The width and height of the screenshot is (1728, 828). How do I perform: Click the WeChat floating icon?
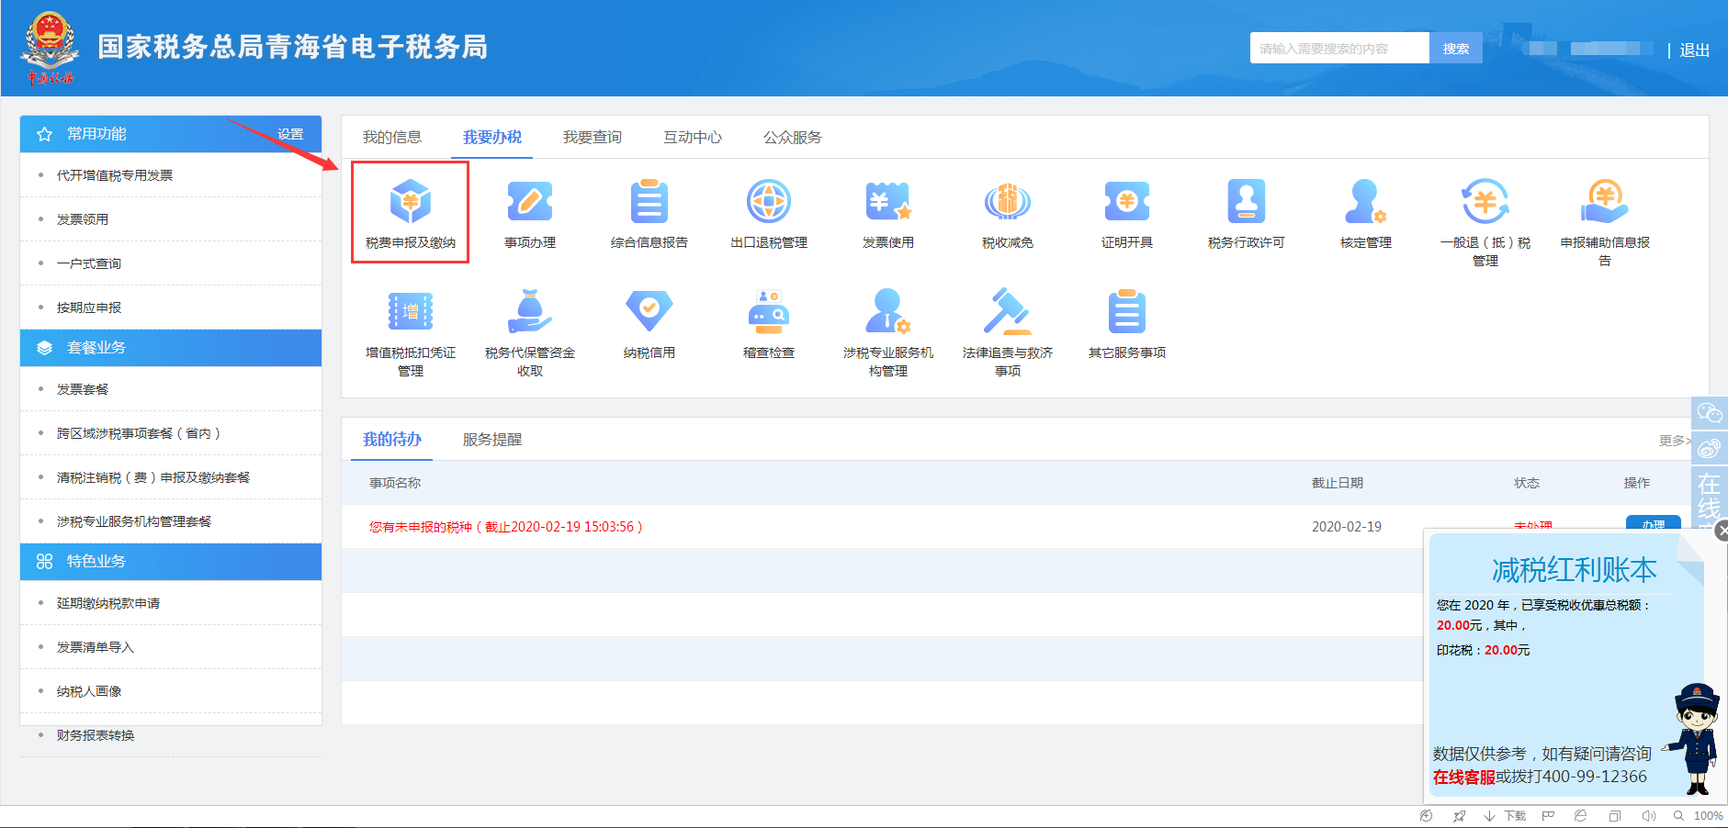click(x=1710, y=413)
